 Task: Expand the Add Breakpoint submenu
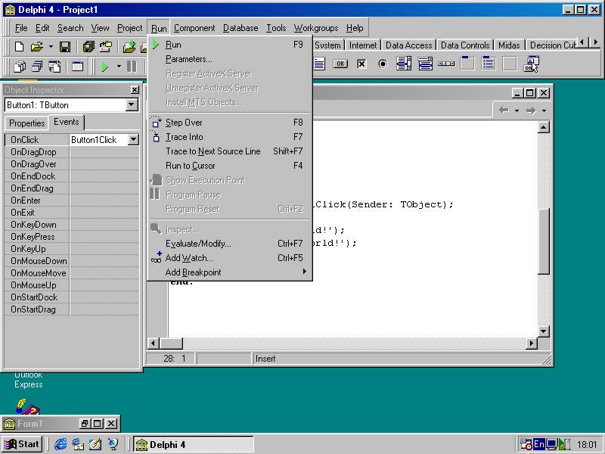coord(230,272)
